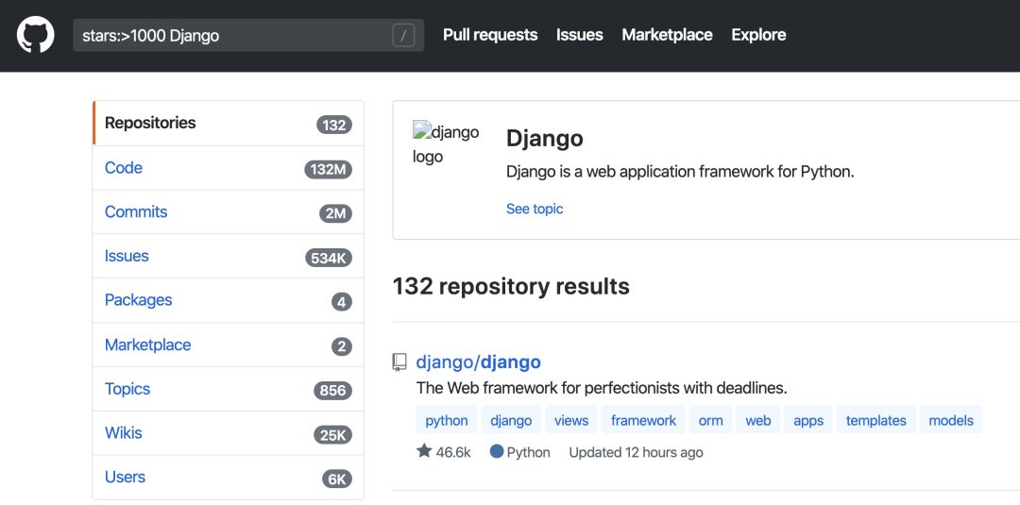Show Issues results in sidebar
1020x505 pixels.
[228, 256]
